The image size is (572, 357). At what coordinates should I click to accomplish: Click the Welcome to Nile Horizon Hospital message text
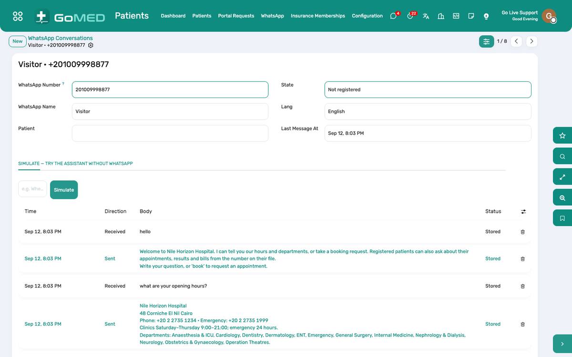pyautogui.click(x=304, y=259)
